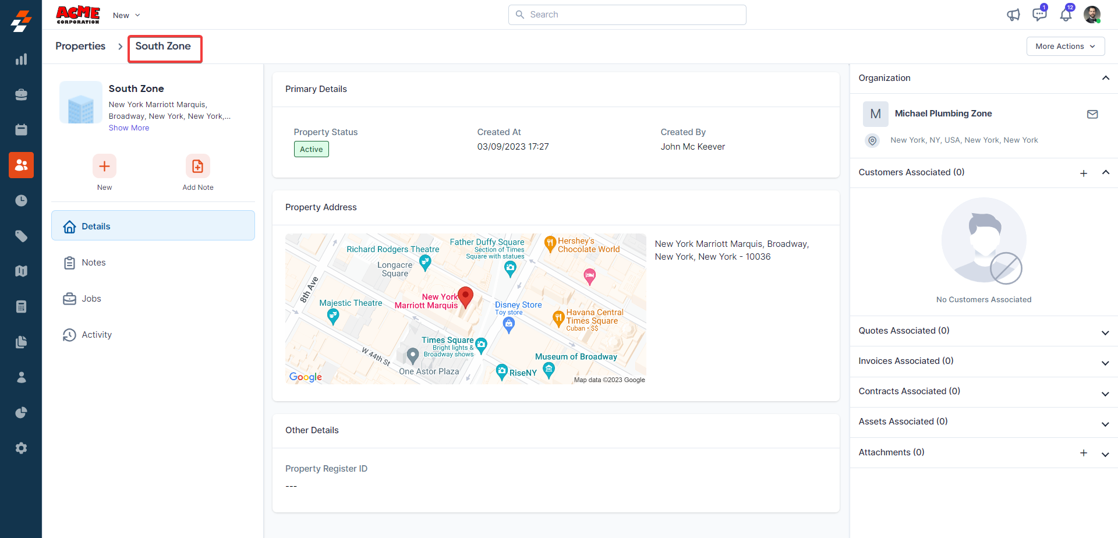This screenshot has width=1118, height=538.
Task: Select the highlighted customers icon in sidebar
Action: click(21, 165)
